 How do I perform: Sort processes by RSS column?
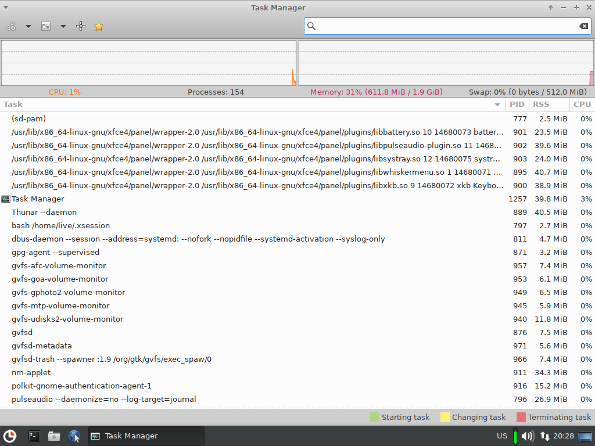tap(549, 105)
